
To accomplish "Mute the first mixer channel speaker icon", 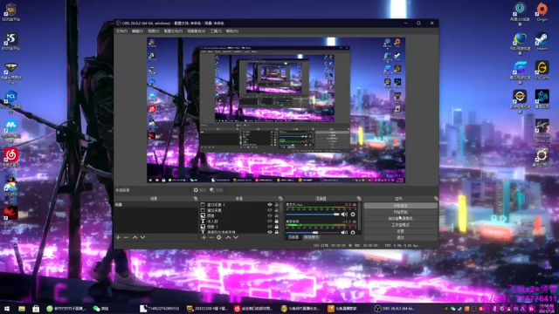I will [344, 215].
